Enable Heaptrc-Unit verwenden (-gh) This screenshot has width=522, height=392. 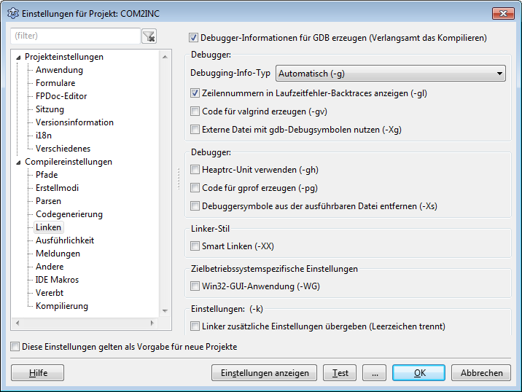(195, 170)
